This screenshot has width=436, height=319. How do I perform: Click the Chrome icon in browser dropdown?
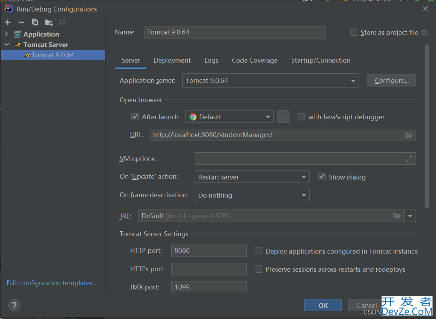[193, 117]
